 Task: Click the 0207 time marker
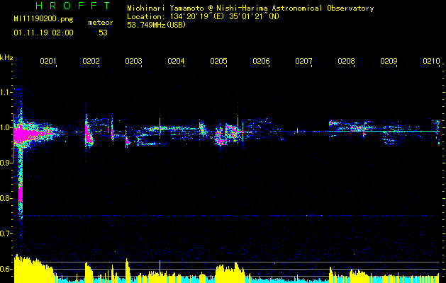pyautogui.click(x=303, y=61)
